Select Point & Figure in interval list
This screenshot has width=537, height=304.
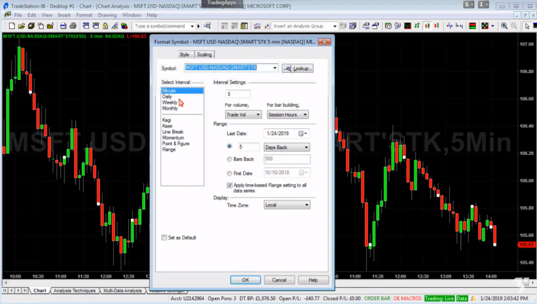click(182, 144)
